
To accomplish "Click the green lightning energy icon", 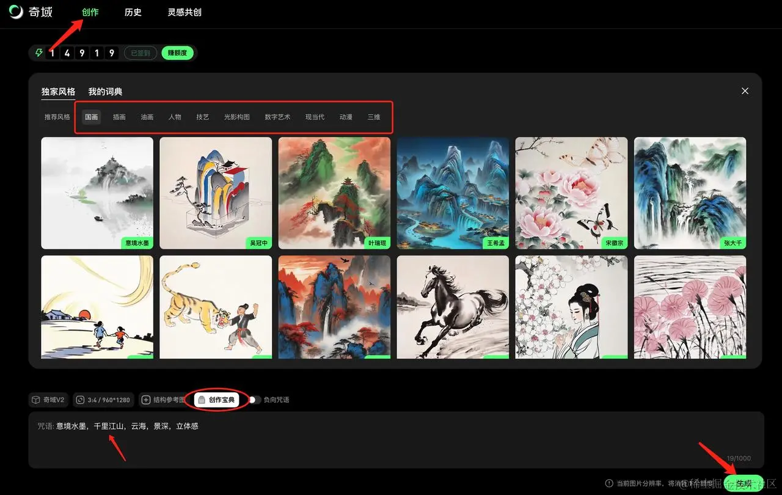I will point(39,53).
